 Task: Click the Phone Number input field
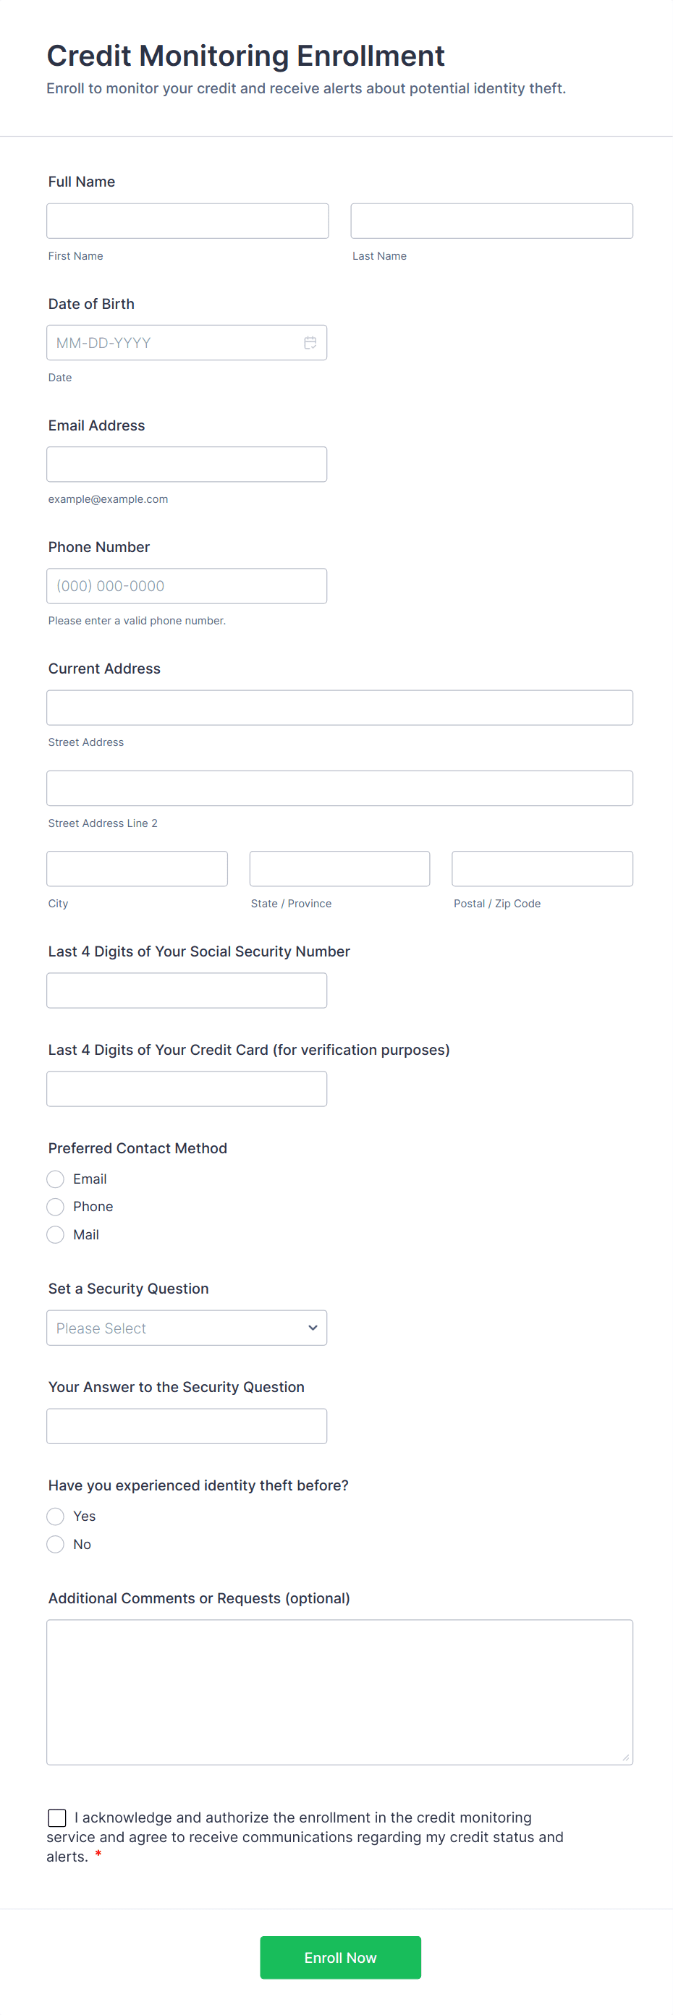pyautogui.click(x=186, y=586)
